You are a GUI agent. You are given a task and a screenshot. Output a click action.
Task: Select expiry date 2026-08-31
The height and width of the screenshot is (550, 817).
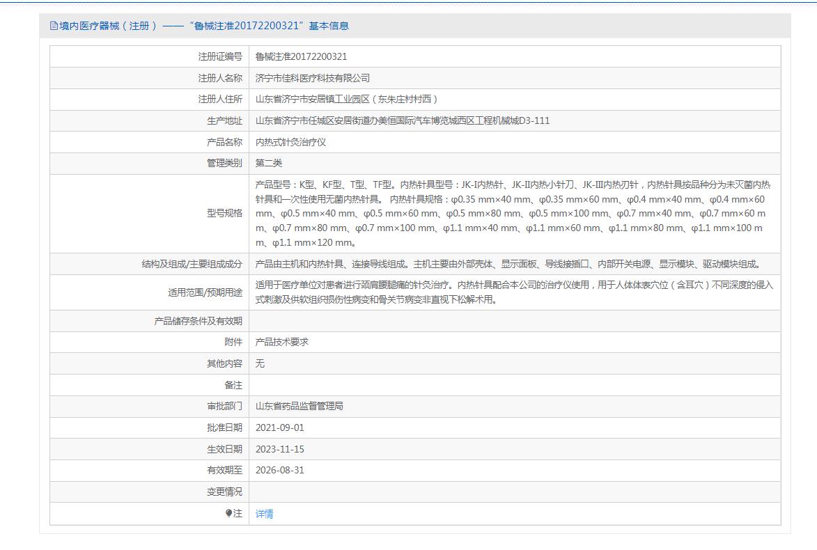tap(280, 470)
